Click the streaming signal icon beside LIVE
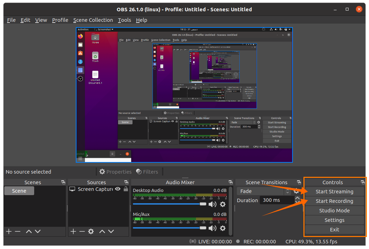 point(193,242)
